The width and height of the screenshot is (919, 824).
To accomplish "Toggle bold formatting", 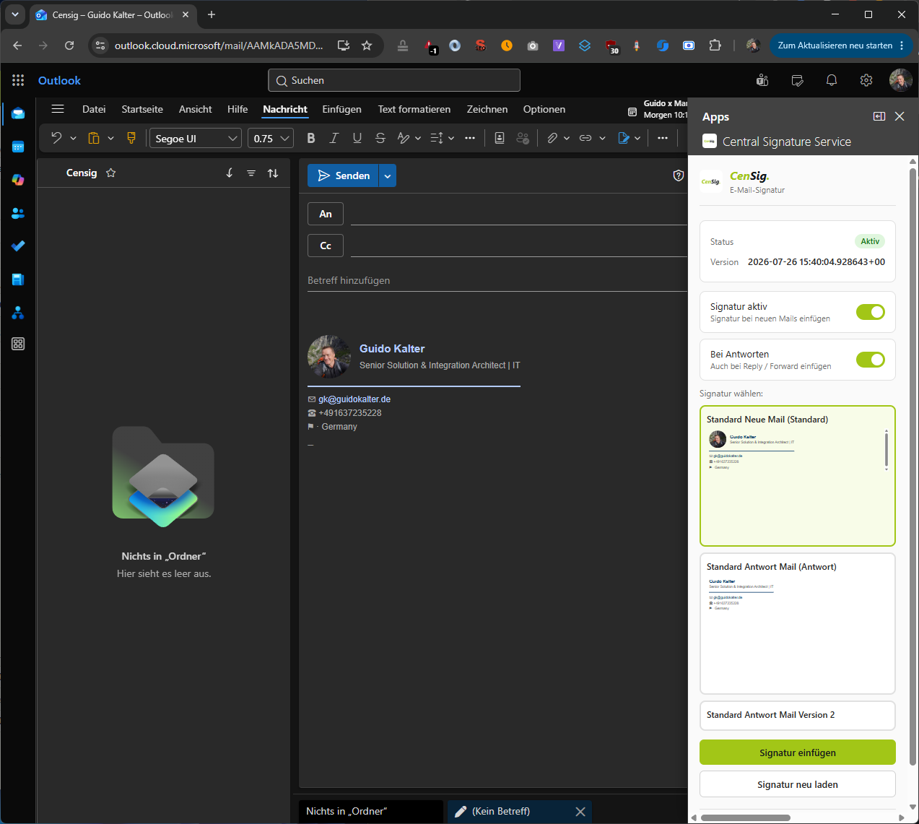I will tap(311, 138).
